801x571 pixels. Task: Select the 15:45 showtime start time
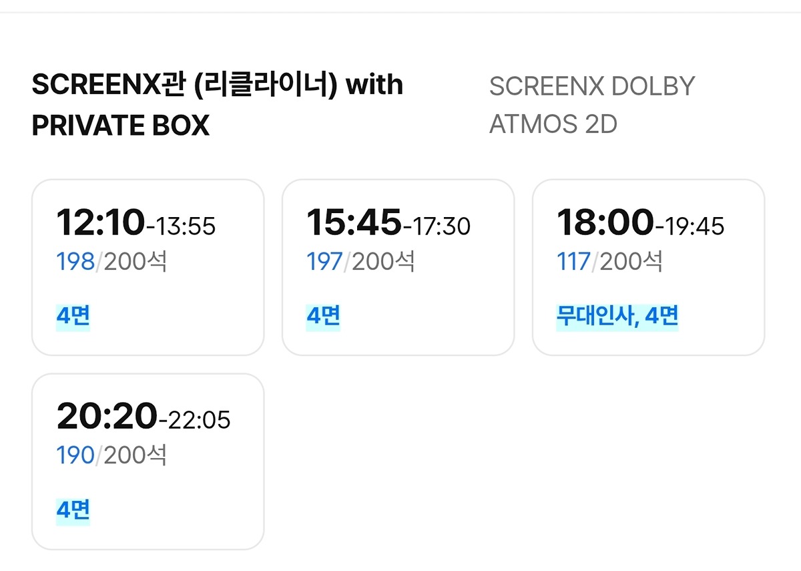tap(354, 222)
